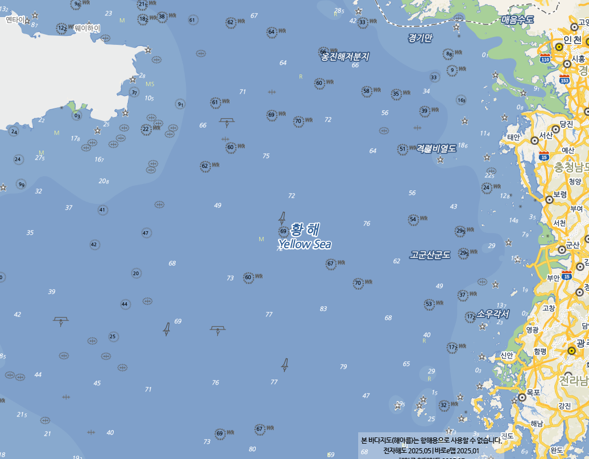The height and width of the screenshot is (459, 589).
Task: Click the 경기만 bay label
Action: 420,37
